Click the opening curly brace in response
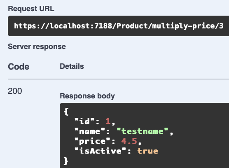229x168 pixels. pyautogui.click(x=66, y=112)
